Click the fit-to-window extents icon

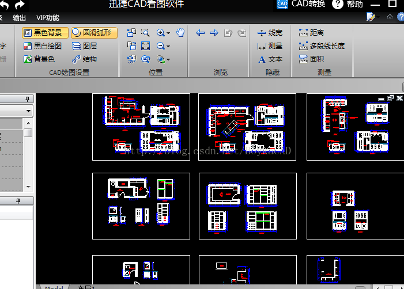click(x=145, y=46)
